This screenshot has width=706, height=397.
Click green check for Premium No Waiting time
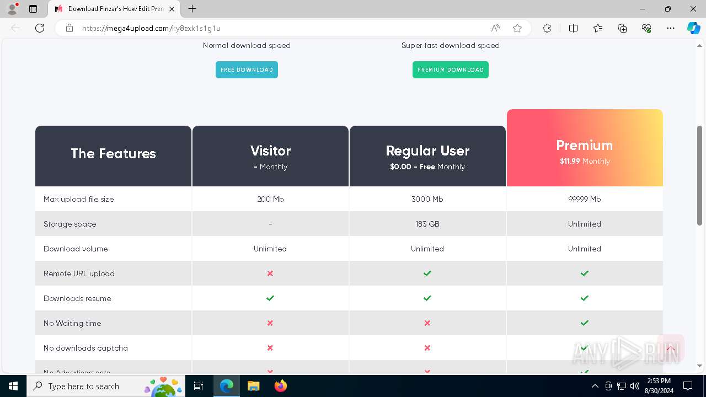click(x=585, y=323)
